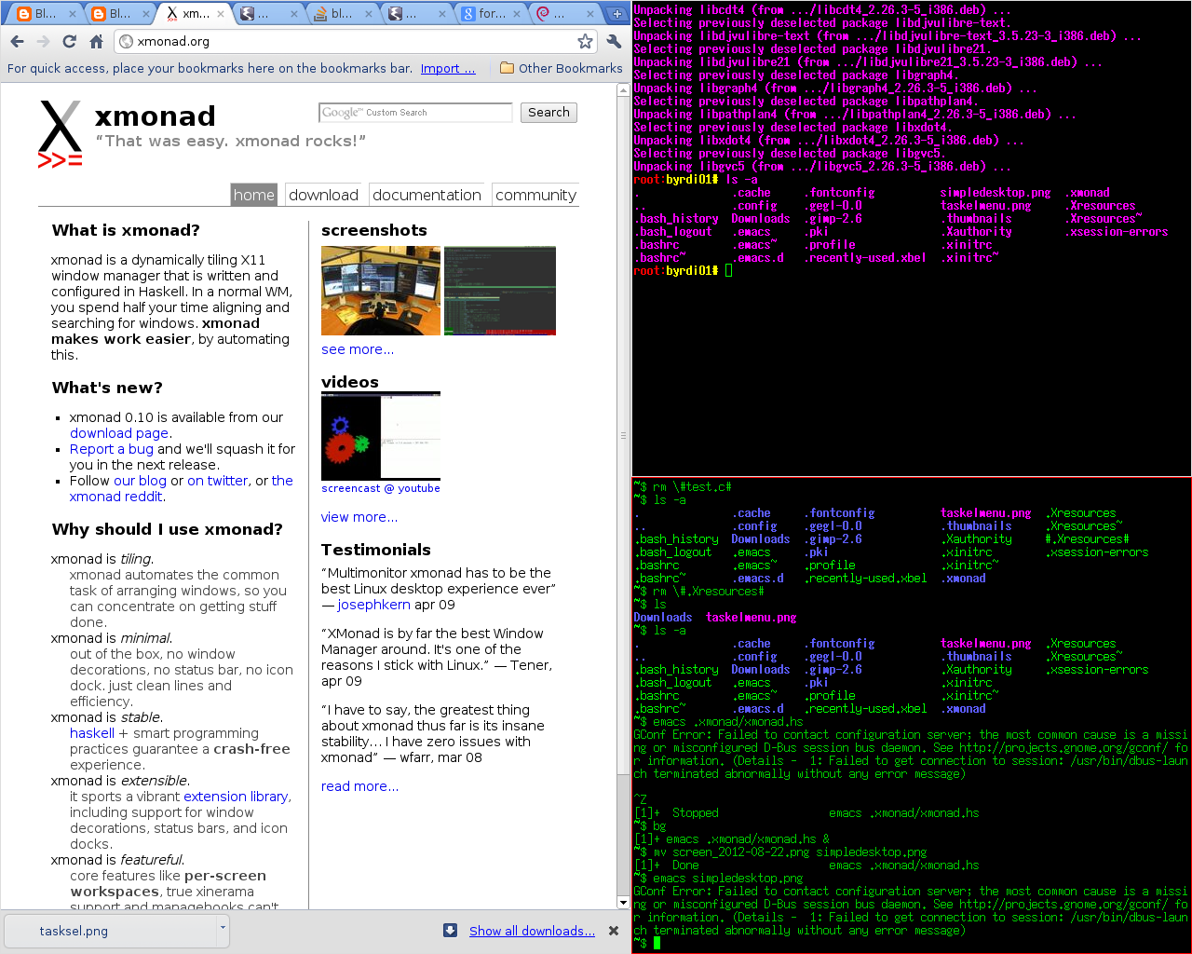Close the Debian swirl tab
This screenshot has width=1192, height=954.
(x=589, y=14)
